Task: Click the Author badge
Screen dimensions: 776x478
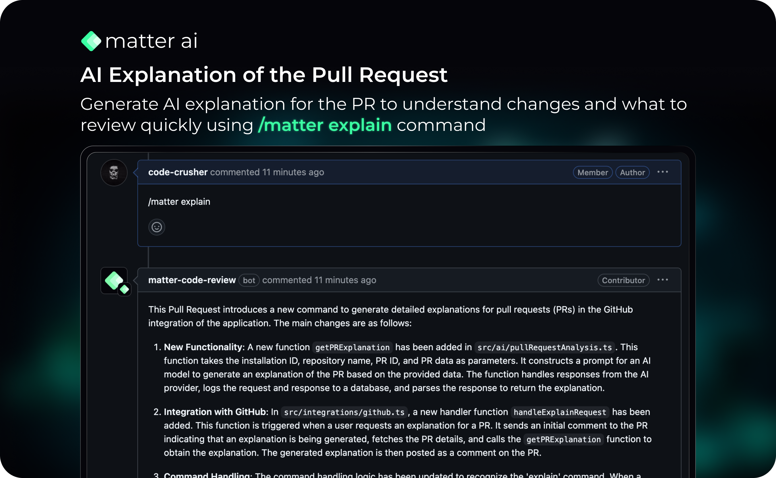Action: tap(632, 173)
